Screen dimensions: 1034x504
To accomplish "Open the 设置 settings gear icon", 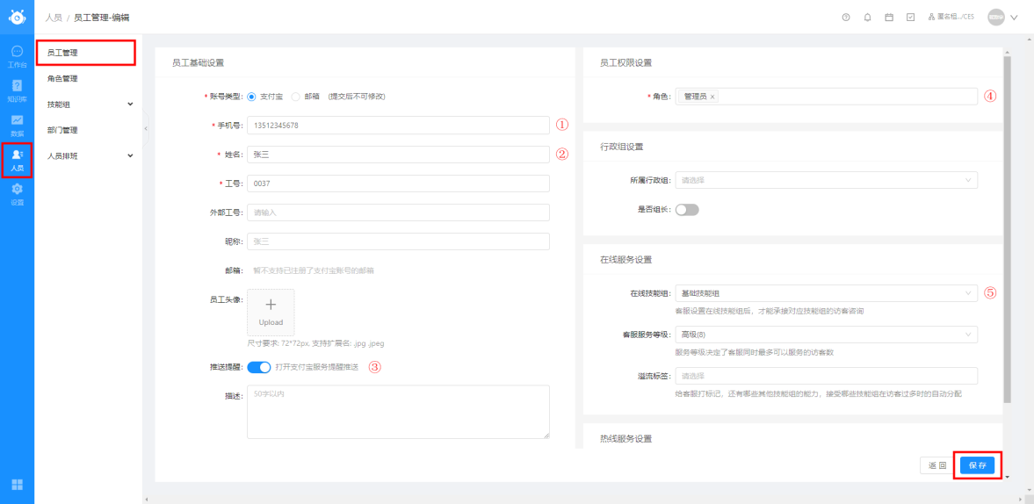I will 18,194.
